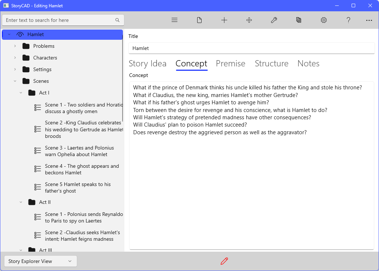Viewport: 379px width, 271px height.
Task: Expand the Characters folder chevron
Action: click(x=15, y=58)
